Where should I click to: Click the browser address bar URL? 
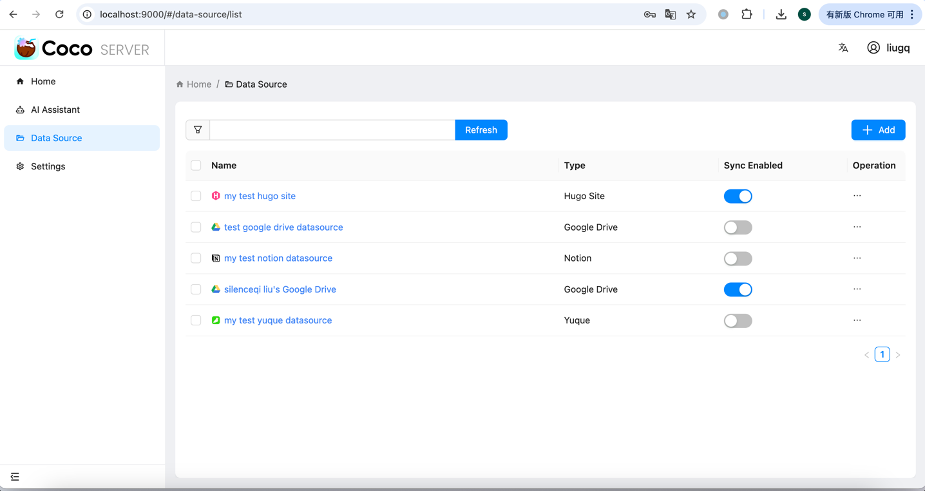(x=171, y=14)
